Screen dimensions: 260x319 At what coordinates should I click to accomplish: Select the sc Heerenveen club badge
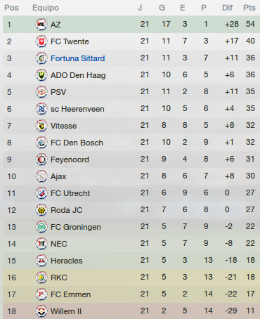(41, 109)
